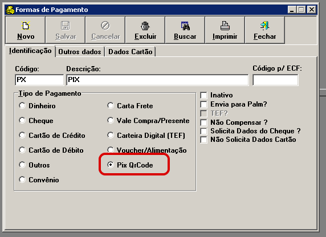Switch to the Outros dados tab
The height and width of the screenshot is (237, 326).
80,51
